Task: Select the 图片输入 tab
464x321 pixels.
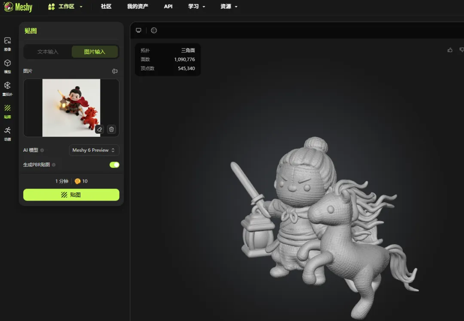Action: pyautogui.click(x=95, y=52)
